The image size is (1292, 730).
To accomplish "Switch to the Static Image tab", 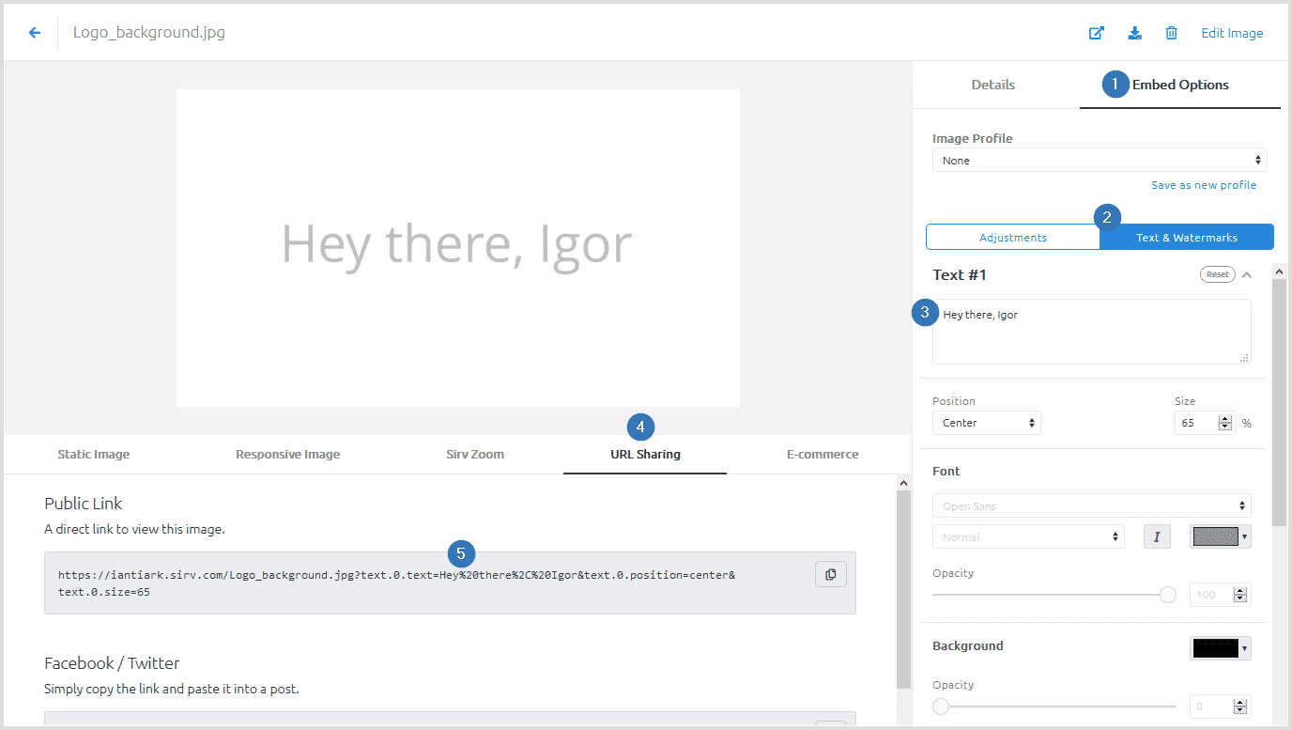I will coord(94,454).
